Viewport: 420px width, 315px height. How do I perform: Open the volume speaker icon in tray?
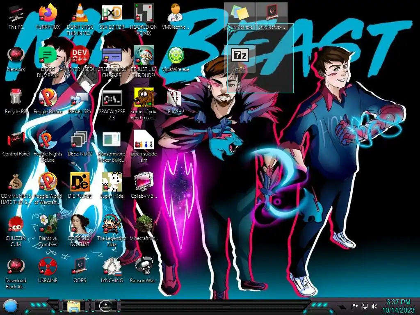click(374, 306)
